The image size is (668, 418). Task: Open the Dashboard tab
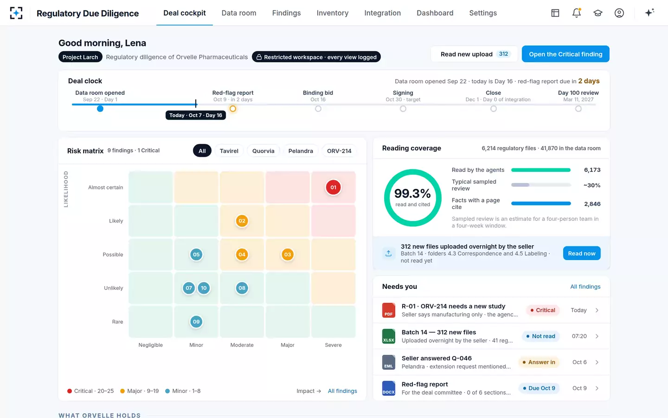[x=435, y=13]
